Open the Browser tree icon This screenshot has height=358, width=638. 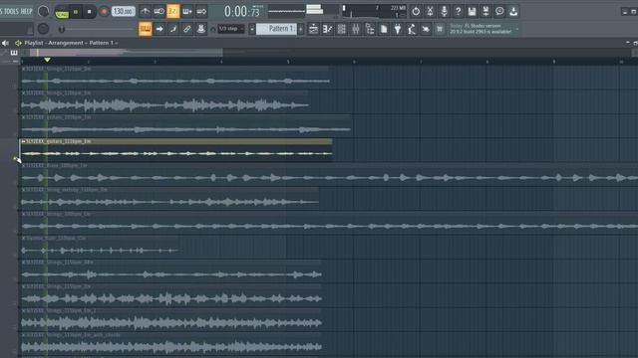[370, 29]
